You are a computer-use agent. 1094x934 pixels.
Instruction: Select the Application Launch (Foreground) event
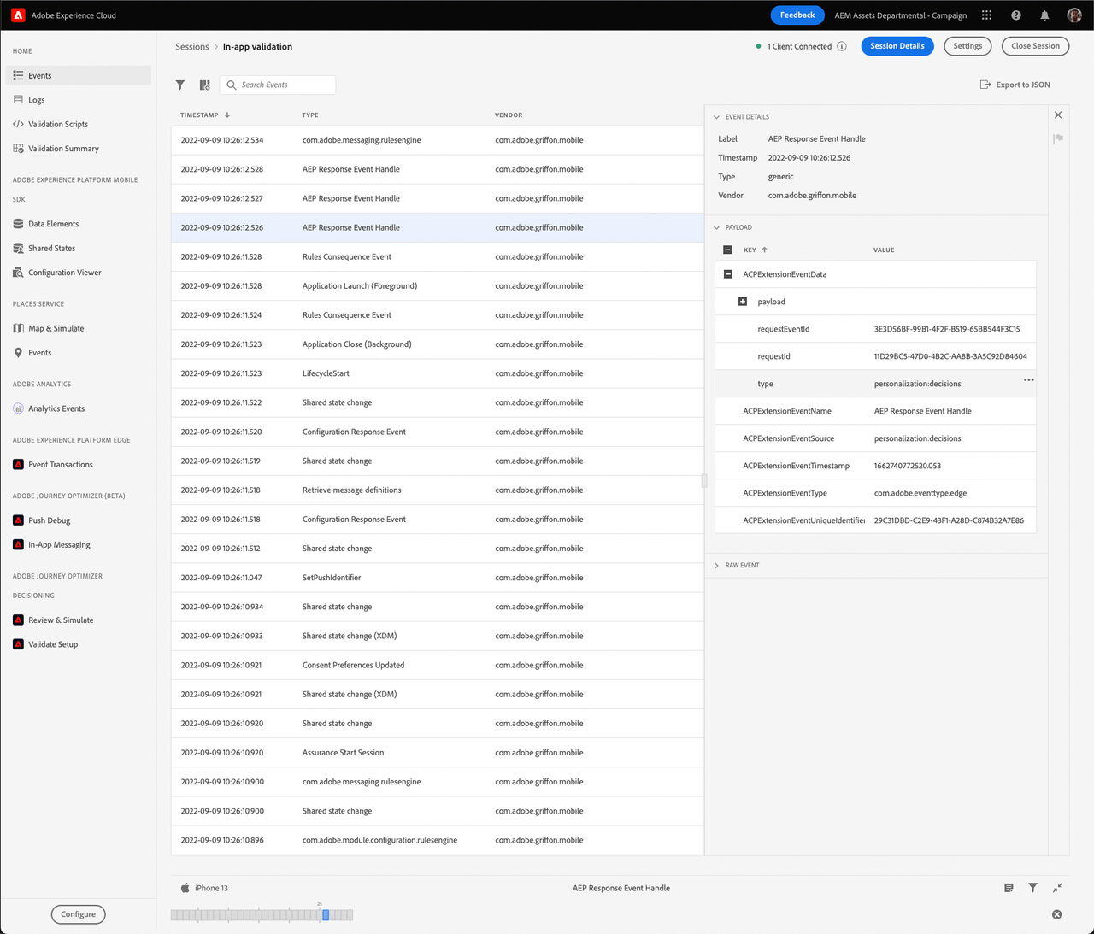coord(438,286)
